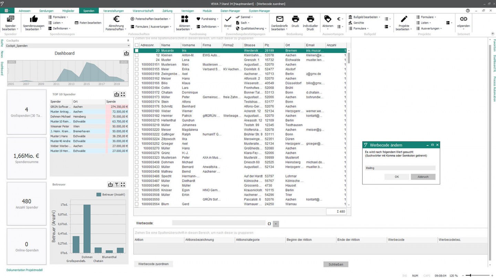Open the Fundraising heart dropdown

tap(207, 19)
